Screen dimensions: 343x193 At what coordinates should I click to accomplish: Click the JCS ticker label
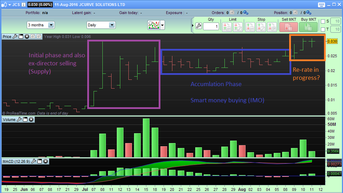(16, 5)
